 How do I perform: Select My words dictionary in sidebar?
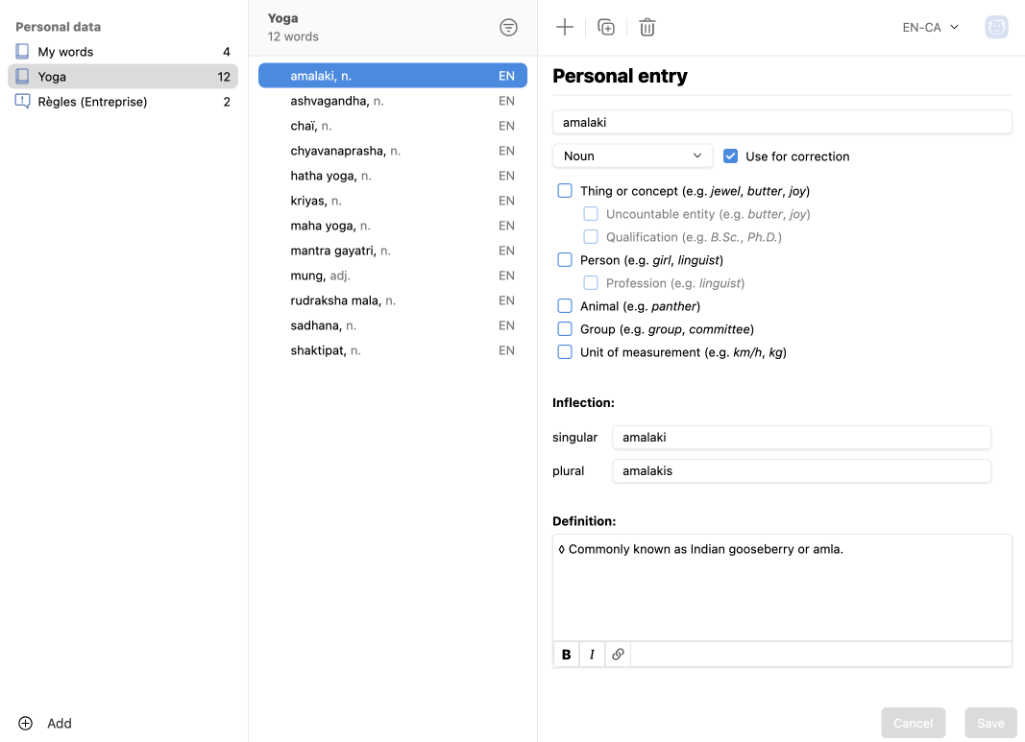tap(65, 52)
